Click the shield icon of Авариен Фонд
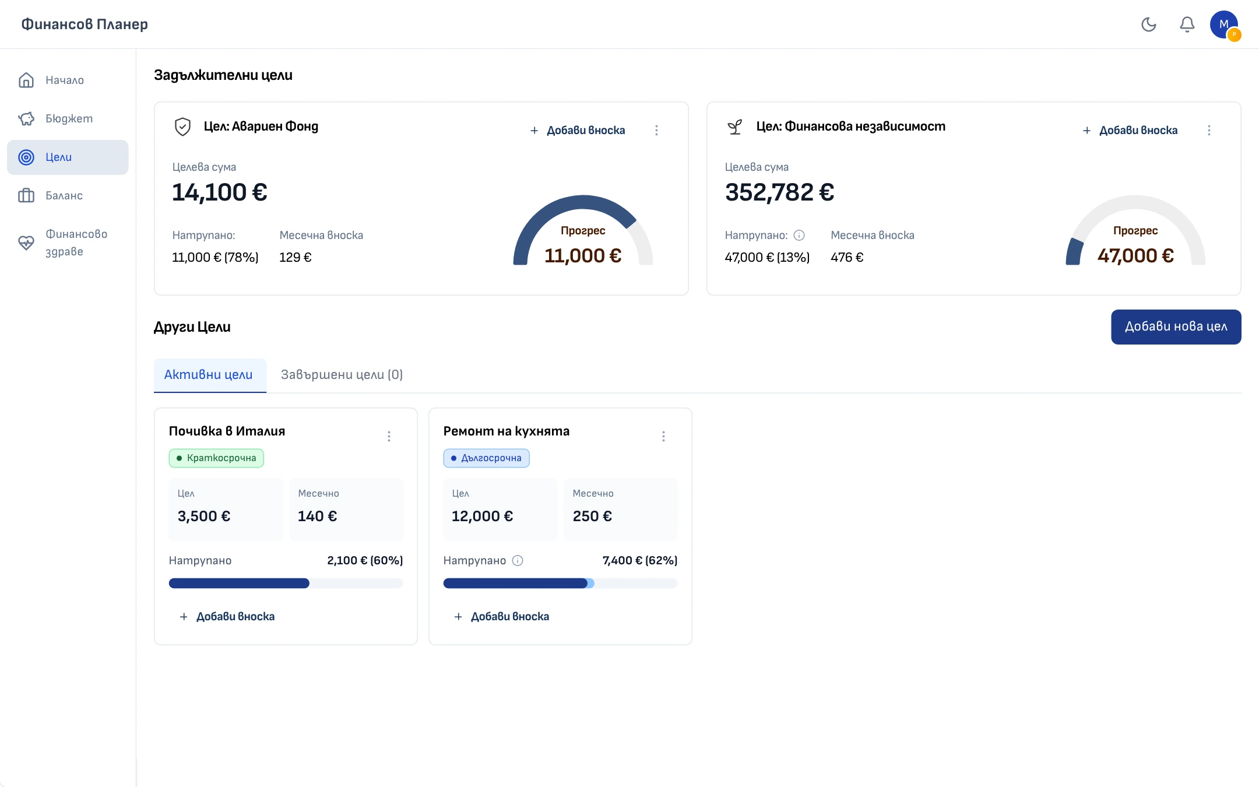The image size is (1259, 787). (182, 127)
